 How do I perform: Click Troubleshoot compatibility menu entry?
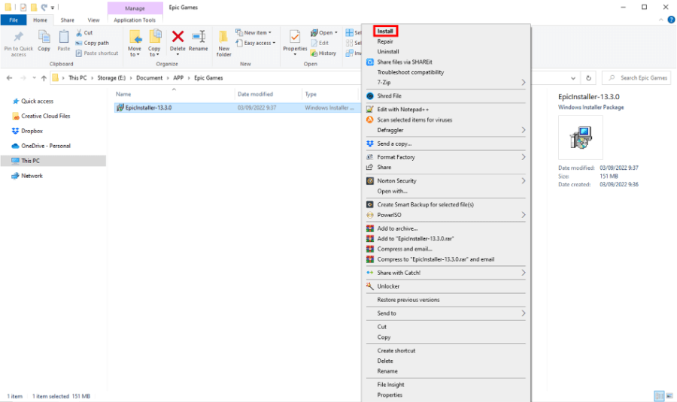pyautogui.click(x=411, y=72)
